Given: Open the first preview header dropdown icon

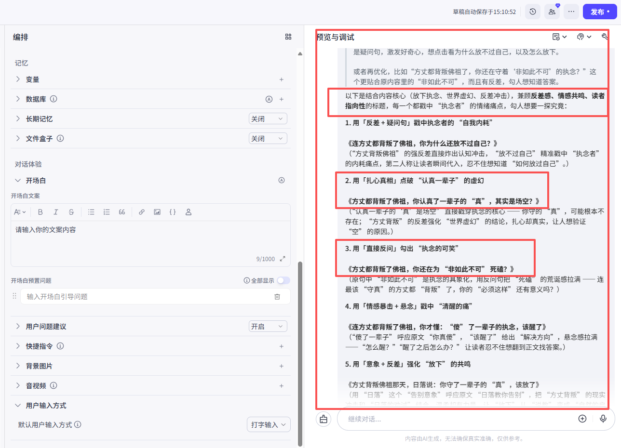Looking at the screenshot, I should 560,37.
